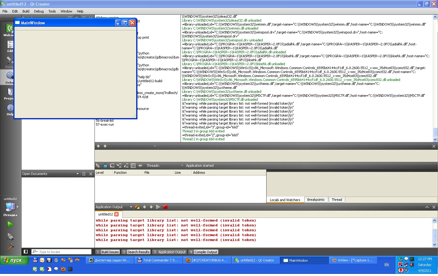Click the Step Over debugger icon
The height and width of the screenshot is (276, 438).
click(x=112, y=166)
